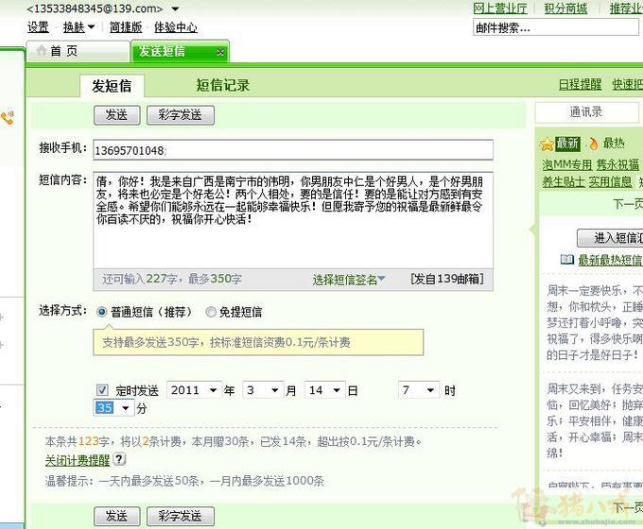Open the month dropdown showing 3

[x=263, y=390]
